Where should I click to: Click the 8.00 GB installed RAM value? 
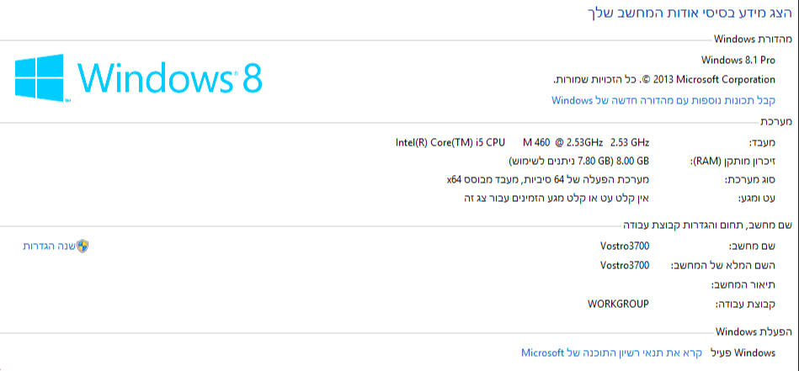click(579, 161)
